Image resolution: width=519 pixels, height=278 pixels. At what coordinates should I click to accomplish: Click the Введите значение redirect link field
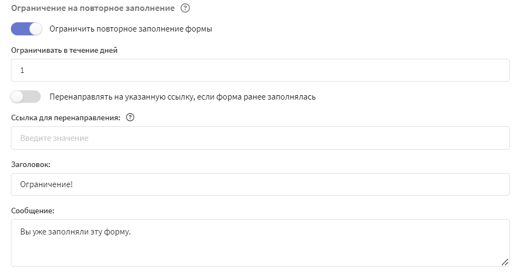pyautogui.click(x=260, y=138)
